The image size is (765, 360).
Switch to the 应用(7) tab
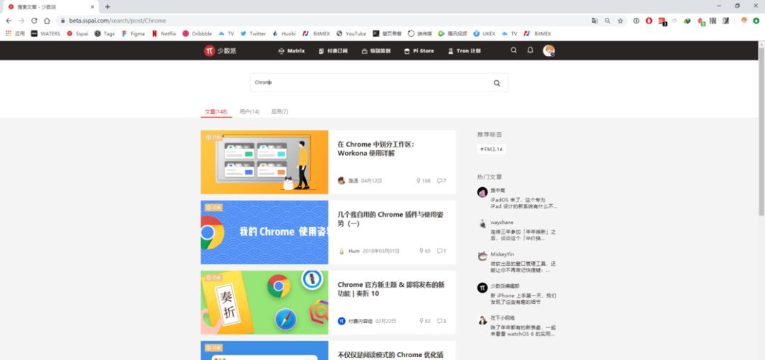(280, 112)
